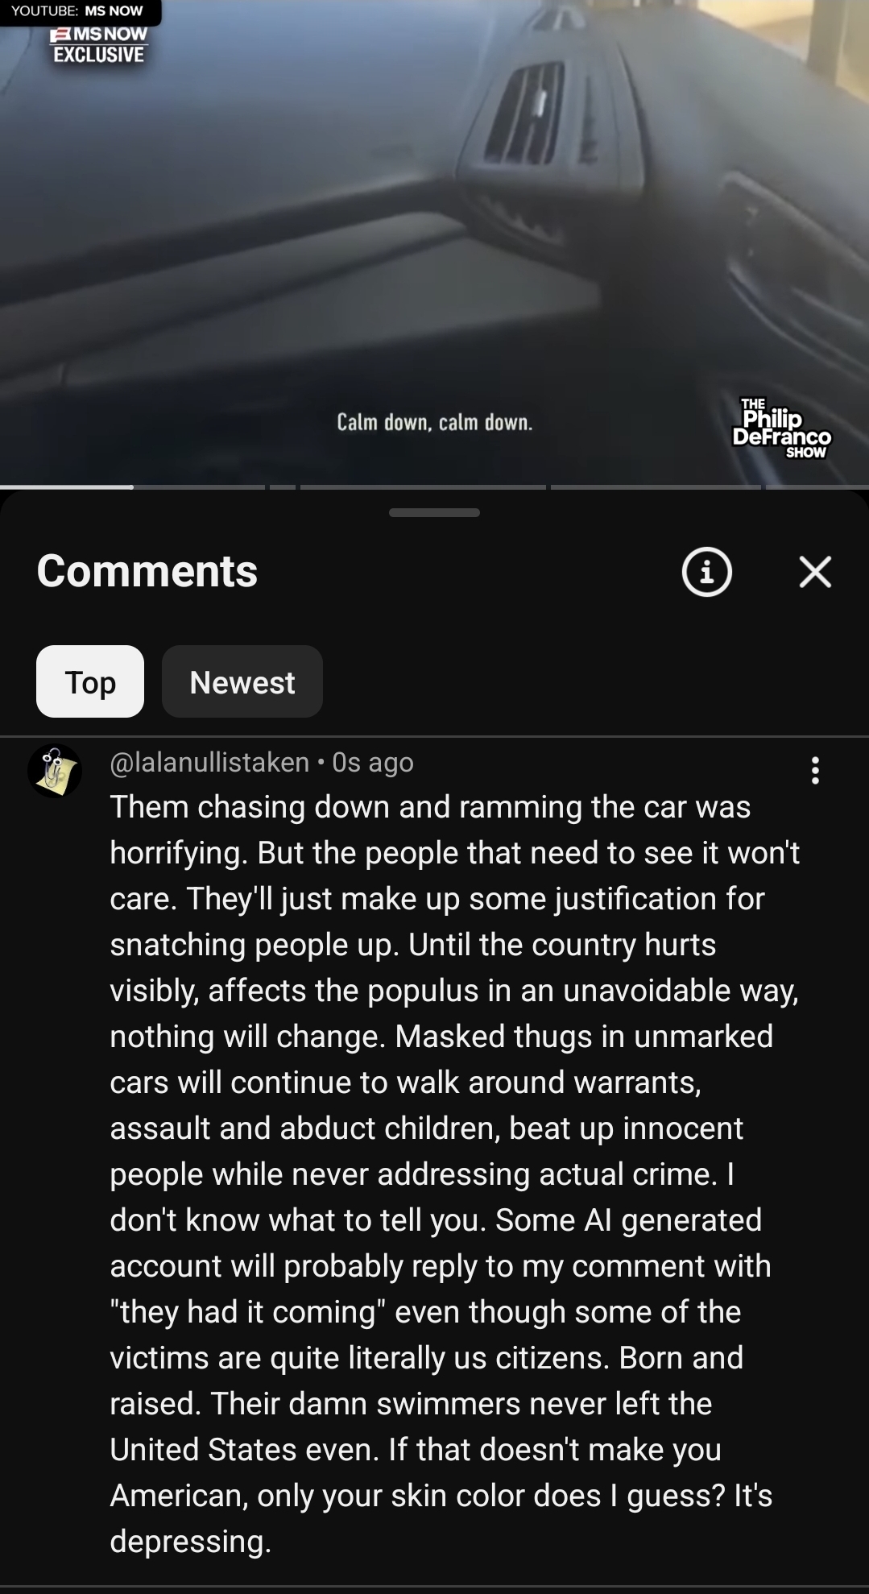Jump to the short third chapter segment
This screenshot has width=869, height=1594.
[283, 486]
